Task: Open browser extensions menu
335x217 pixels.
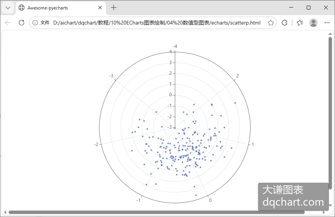Action: (x=284, y=23)
